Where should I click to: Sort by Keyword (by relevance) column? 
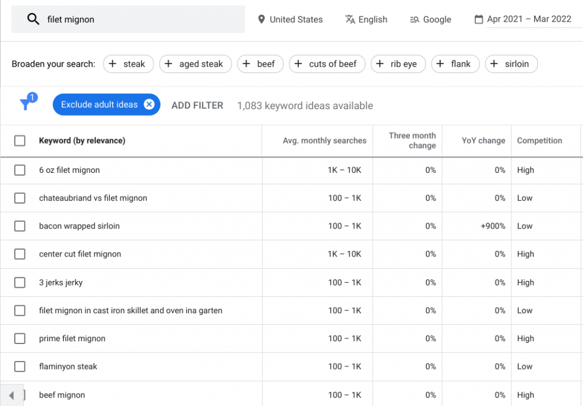[82, 141]
